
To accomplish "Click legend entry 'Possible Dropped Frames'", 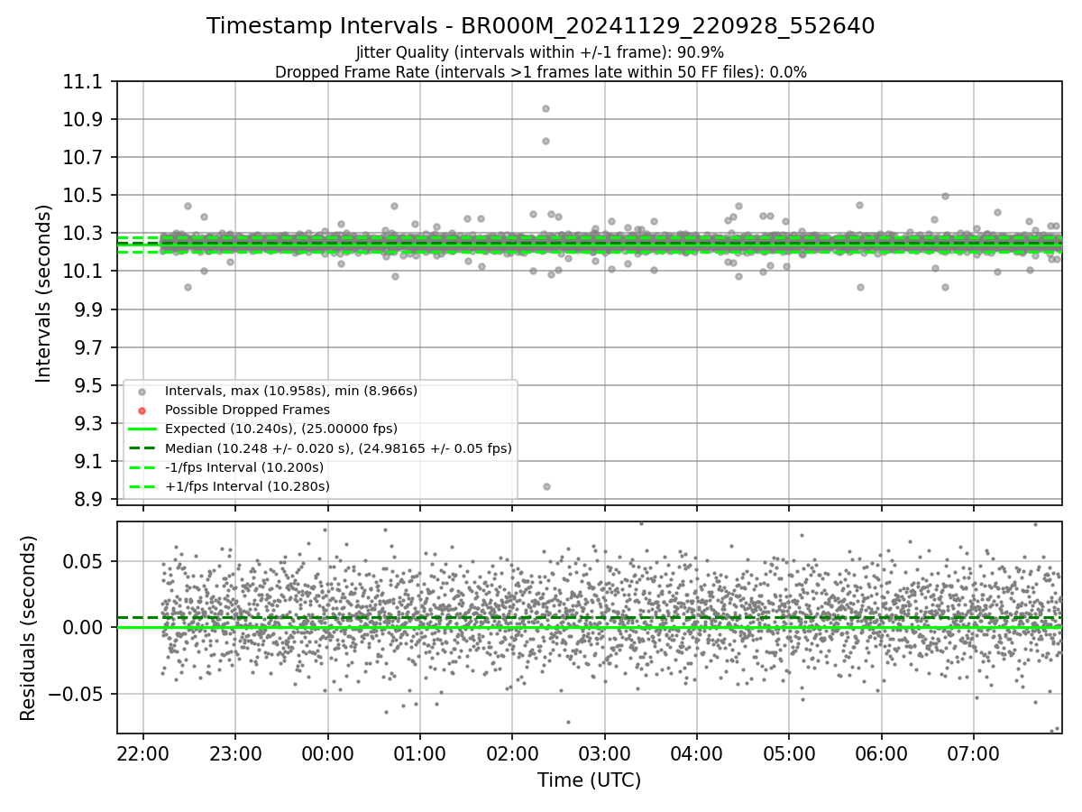I will click(247, 410).
